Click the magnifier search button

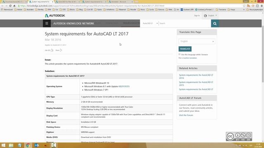[215, 23]
